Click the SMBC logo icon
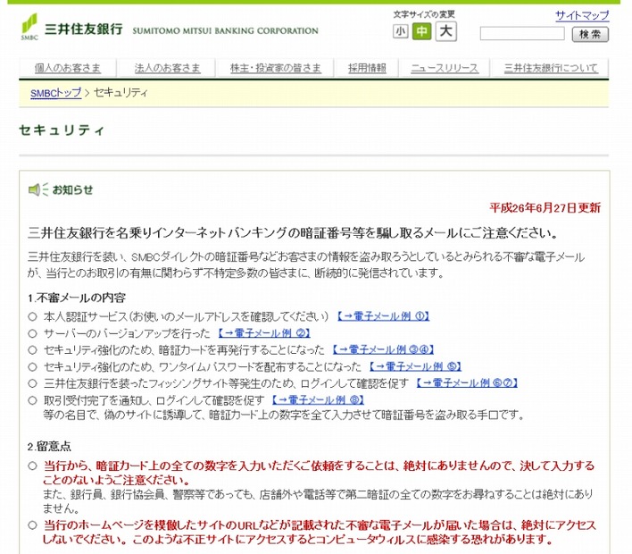 tap(29, 27)
